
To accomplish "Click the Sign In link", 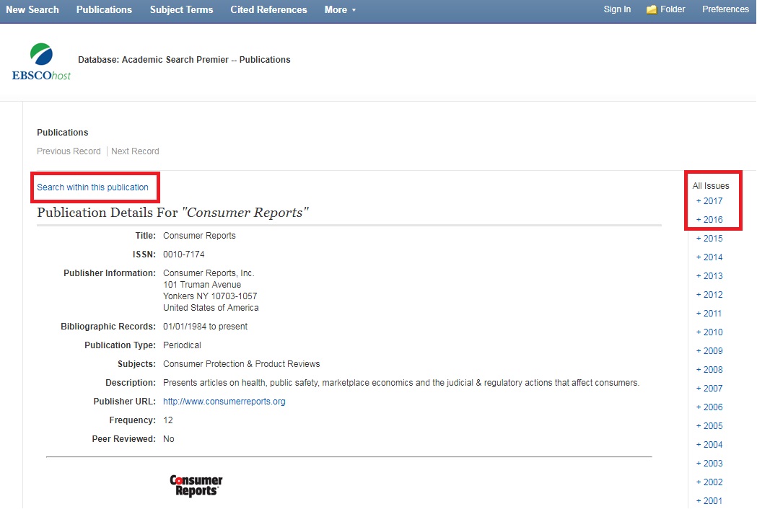I will pyautogui.click(x=617, y=9).
